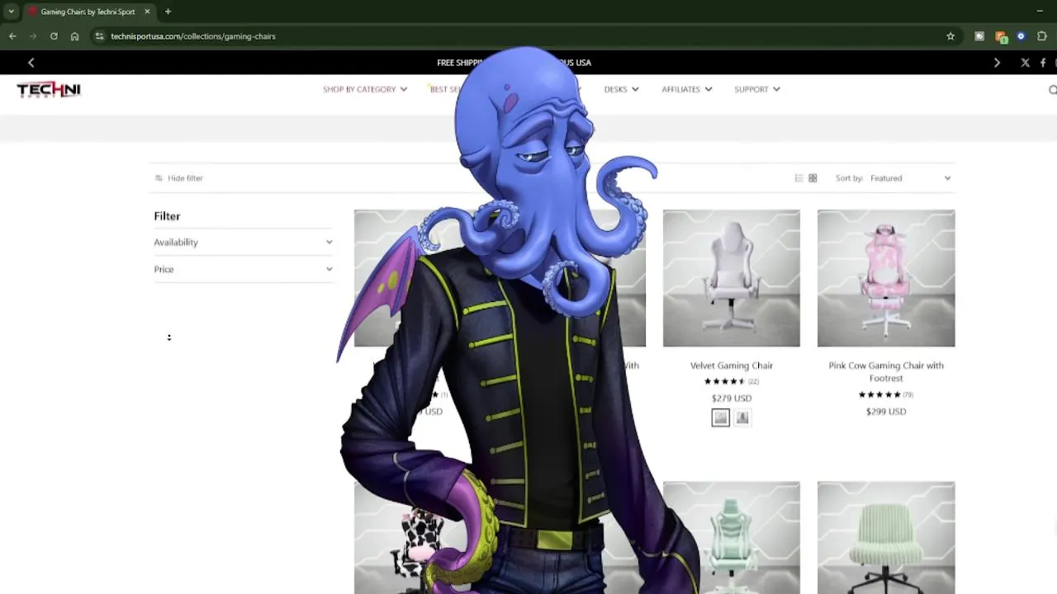Click the gray extension icon in toolbar

point(979,36)
